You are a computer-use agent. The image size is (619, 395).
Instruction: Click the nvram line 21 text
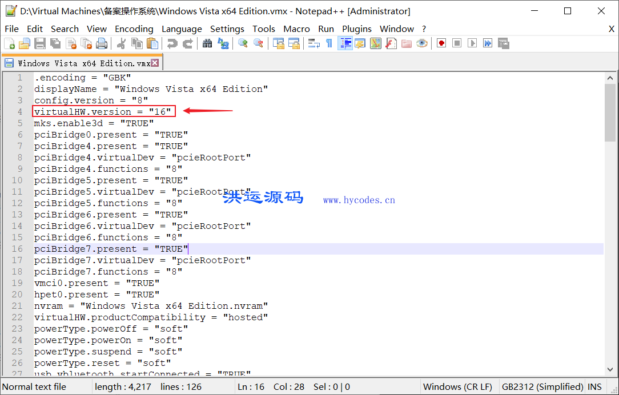tap(151, 306)
